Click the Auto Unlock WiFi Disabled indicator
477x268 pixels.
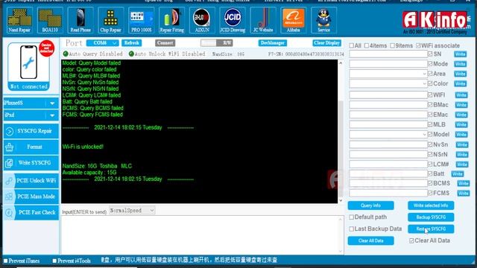[x=131, y=54]
